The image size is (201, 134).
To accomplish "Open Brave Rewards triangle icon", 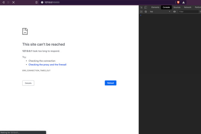I will point(184,2).
